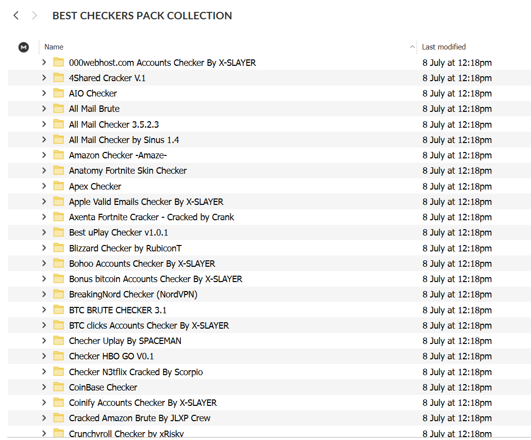This screenshot has width=531, height=440.
Task: Go back with the left arrow
Action: (16, 15)
